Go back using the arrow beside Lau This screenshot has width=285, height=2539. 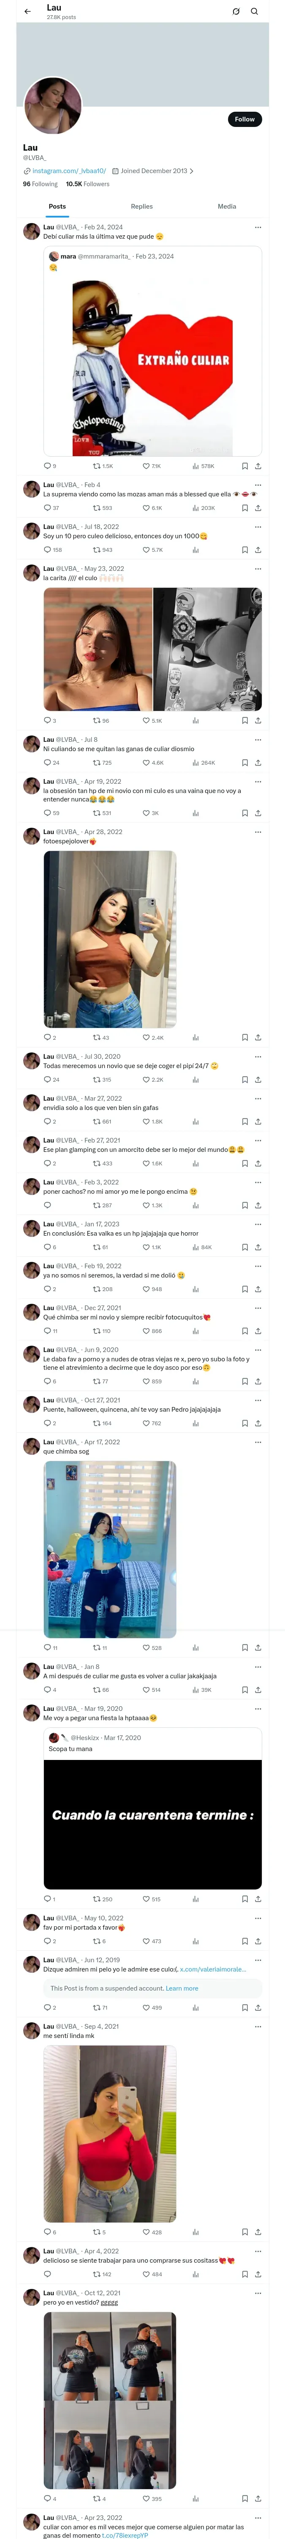click(x=27, y=12)
